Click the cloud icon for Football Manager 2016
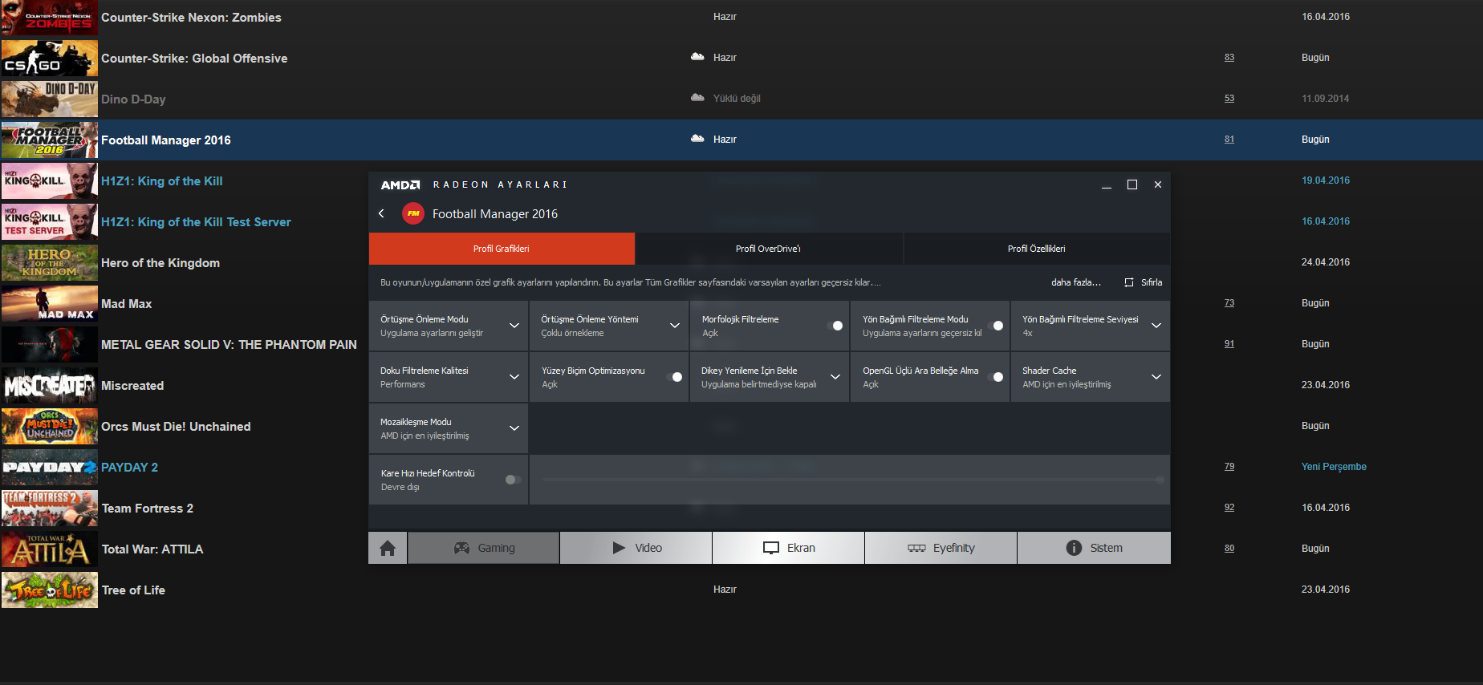The width and height of the screenshot is (1483, 685). (x=697, y=139)
